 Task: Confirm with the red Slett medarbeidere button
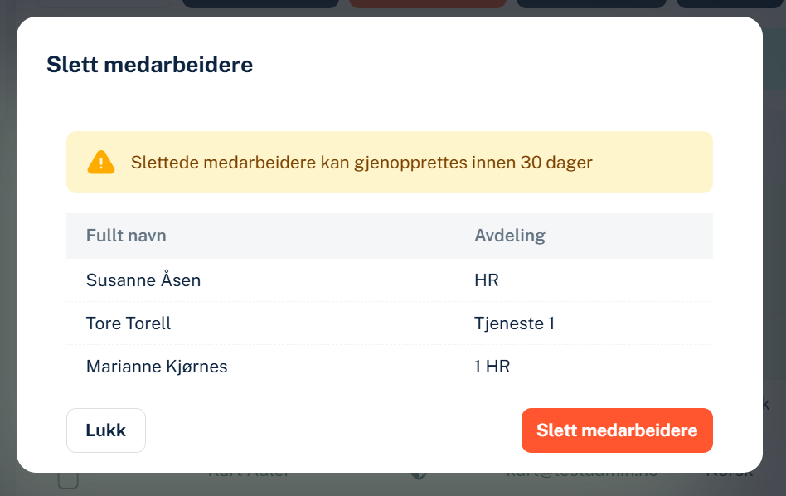coord(617,430)
